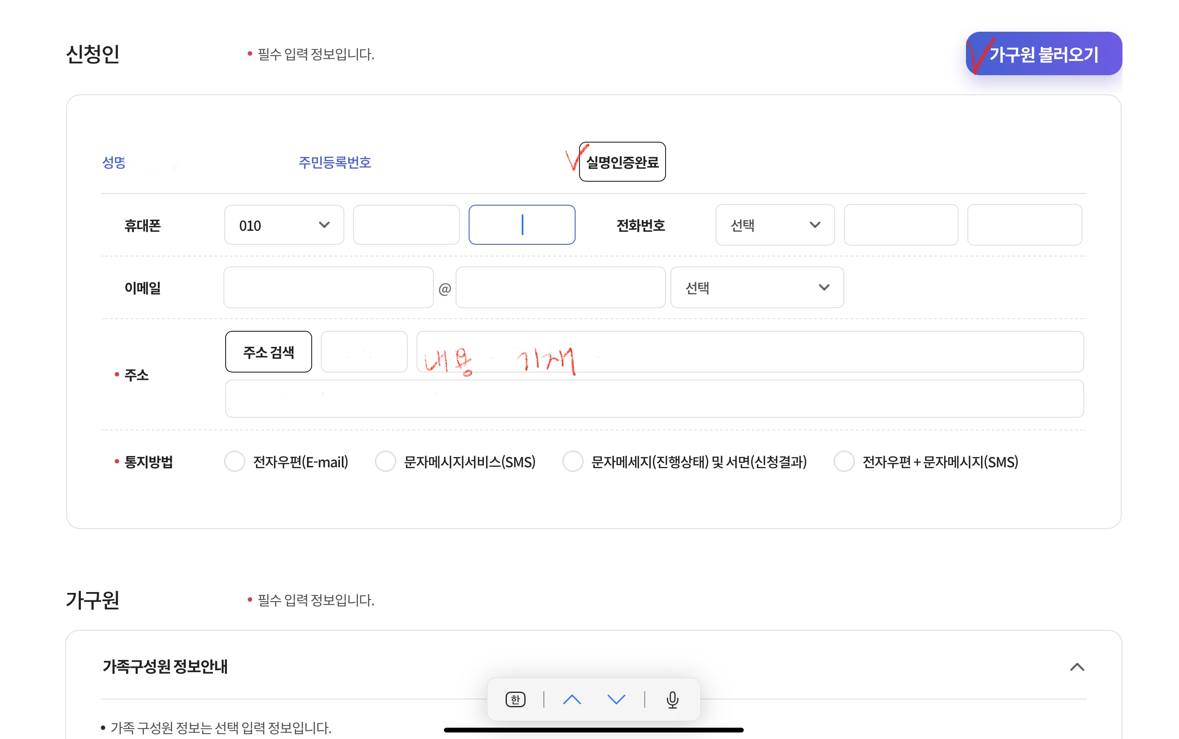The height and width of the screenshot is (739, 1179).
Task: Click the 주소 검색 button
Action: (x=268, y=352)
